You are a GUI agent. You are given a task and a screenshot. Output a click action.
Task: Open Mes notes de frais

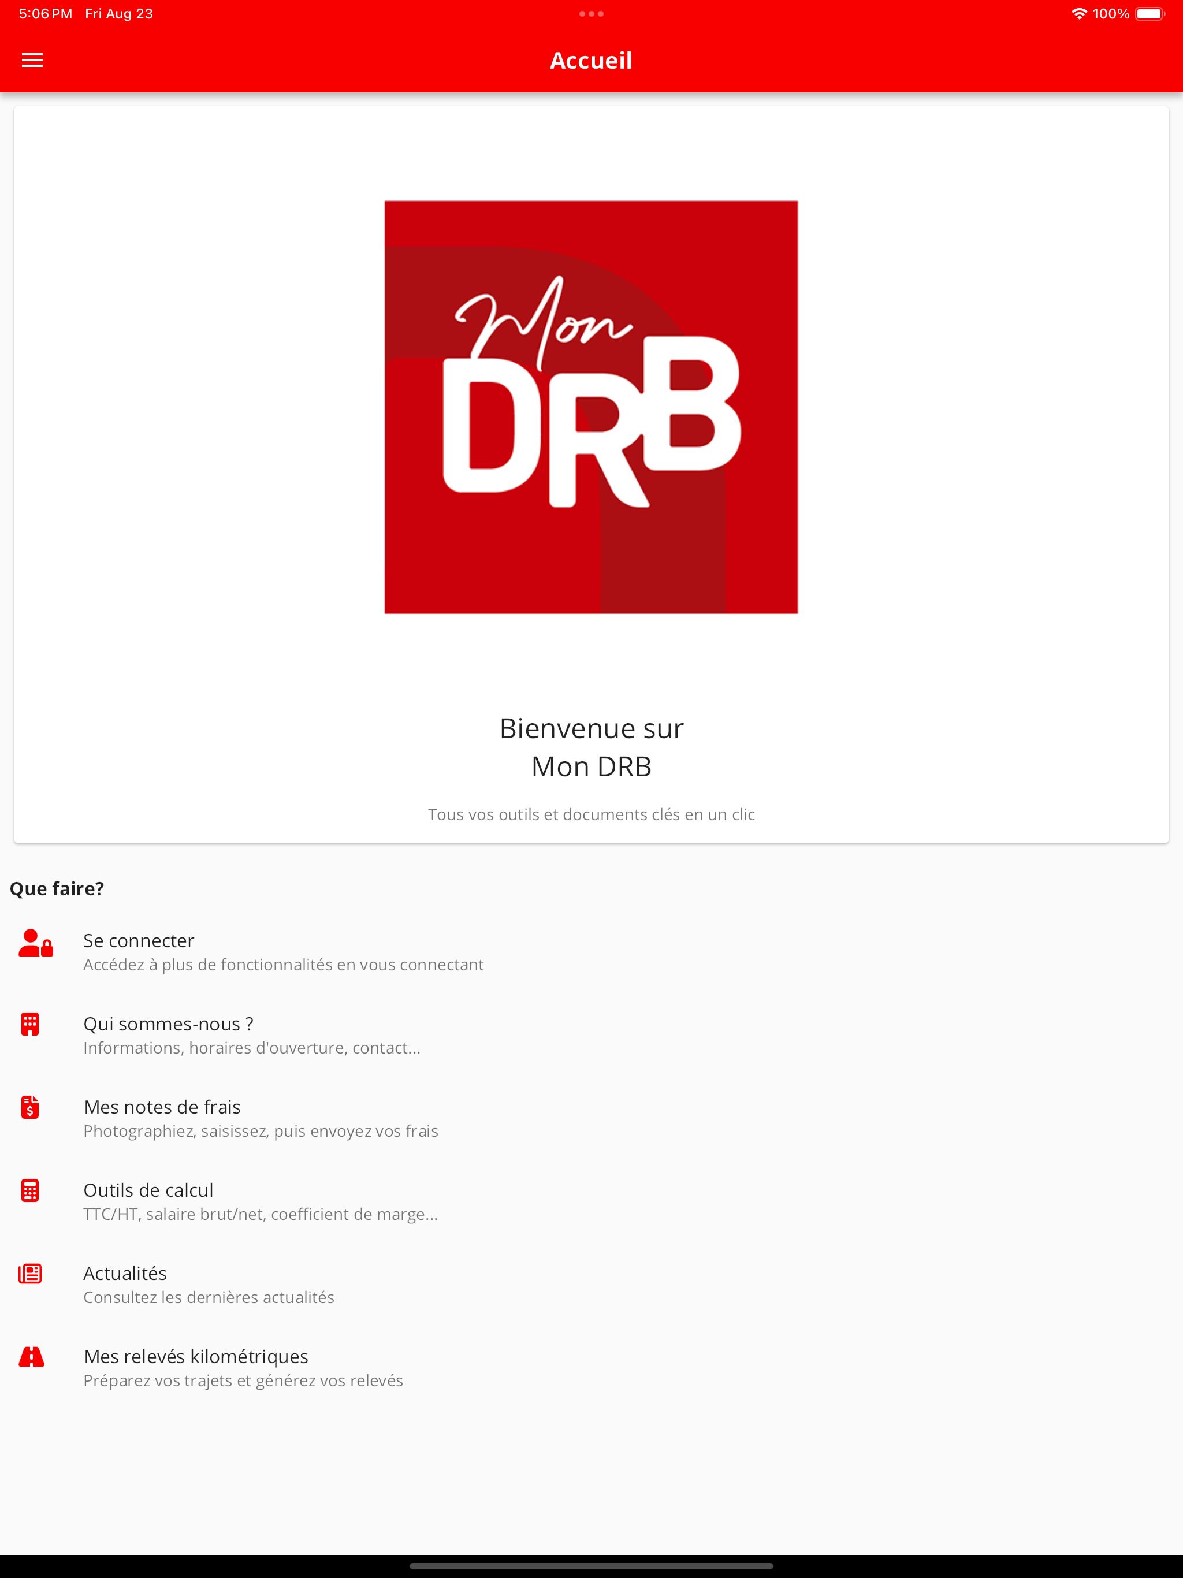click(591, 1118)
